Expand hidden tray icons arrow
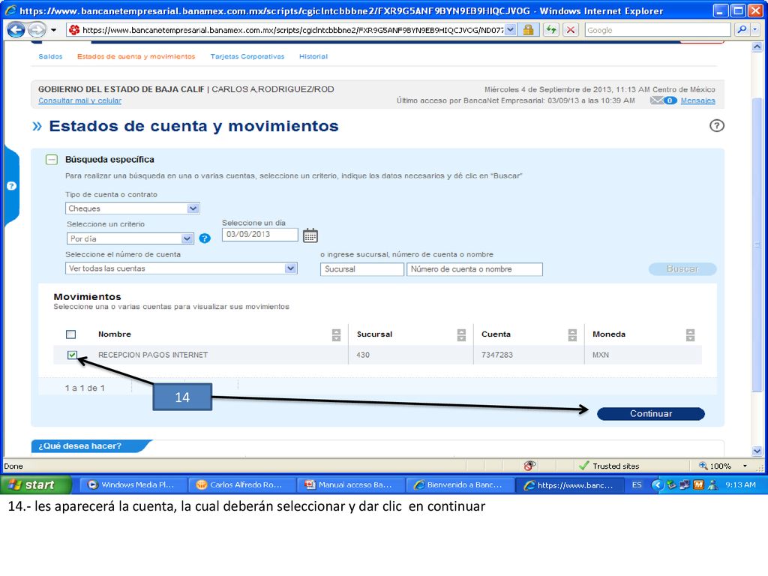This screenshot has width=768, height=576. point(657,484)
